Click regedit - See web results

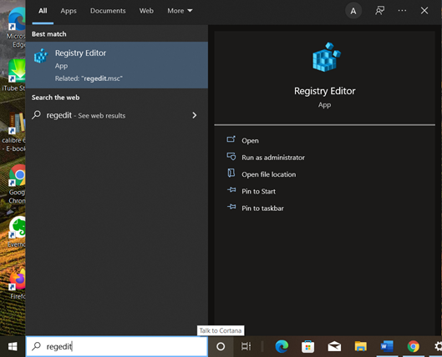point(86,115)
